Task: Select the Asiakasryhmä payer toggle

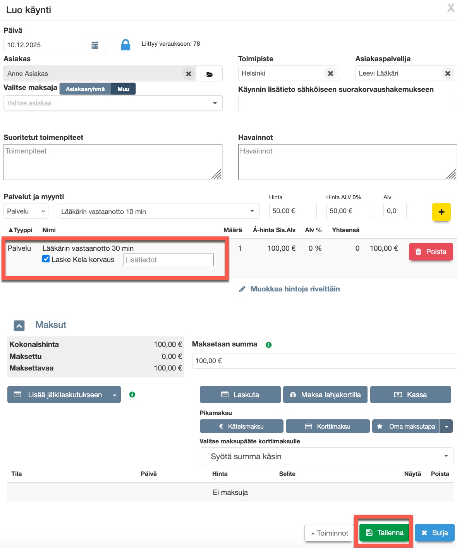Action: 85,89
